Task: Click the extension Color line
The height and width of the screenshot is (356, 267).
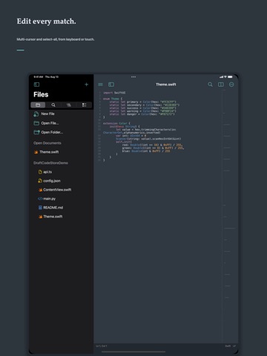Action: [116, 123]
